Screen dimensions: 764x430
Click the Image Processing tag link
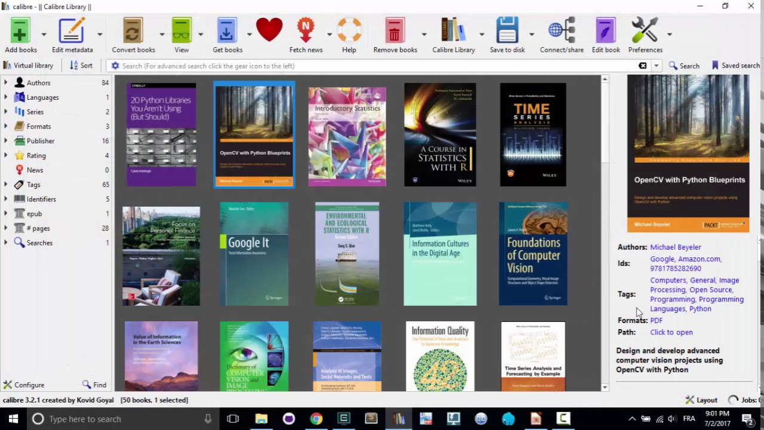pos(694,285)
